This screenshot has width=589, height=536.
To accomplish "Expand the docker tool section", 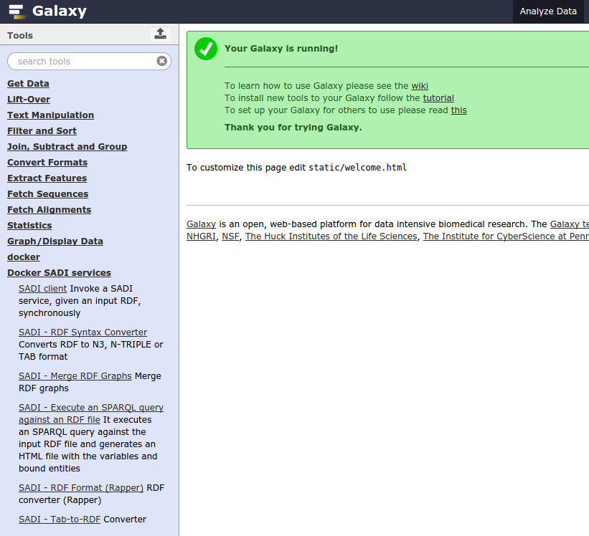I will click(24, 257).
